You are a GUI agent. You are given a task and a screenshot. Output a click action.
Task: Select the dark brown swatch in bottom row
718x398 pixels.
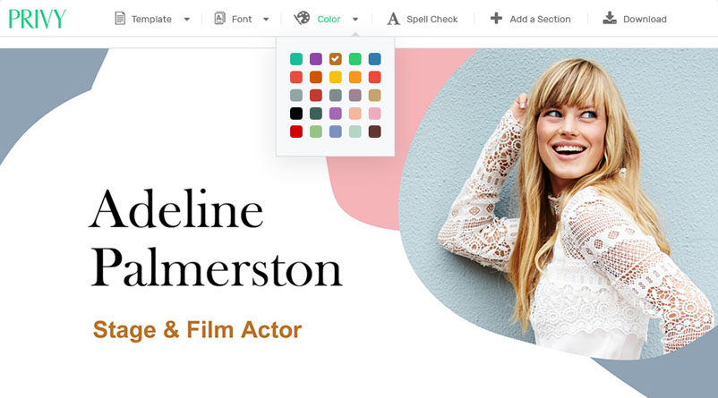pyautogui.click(x=374, y=131)
